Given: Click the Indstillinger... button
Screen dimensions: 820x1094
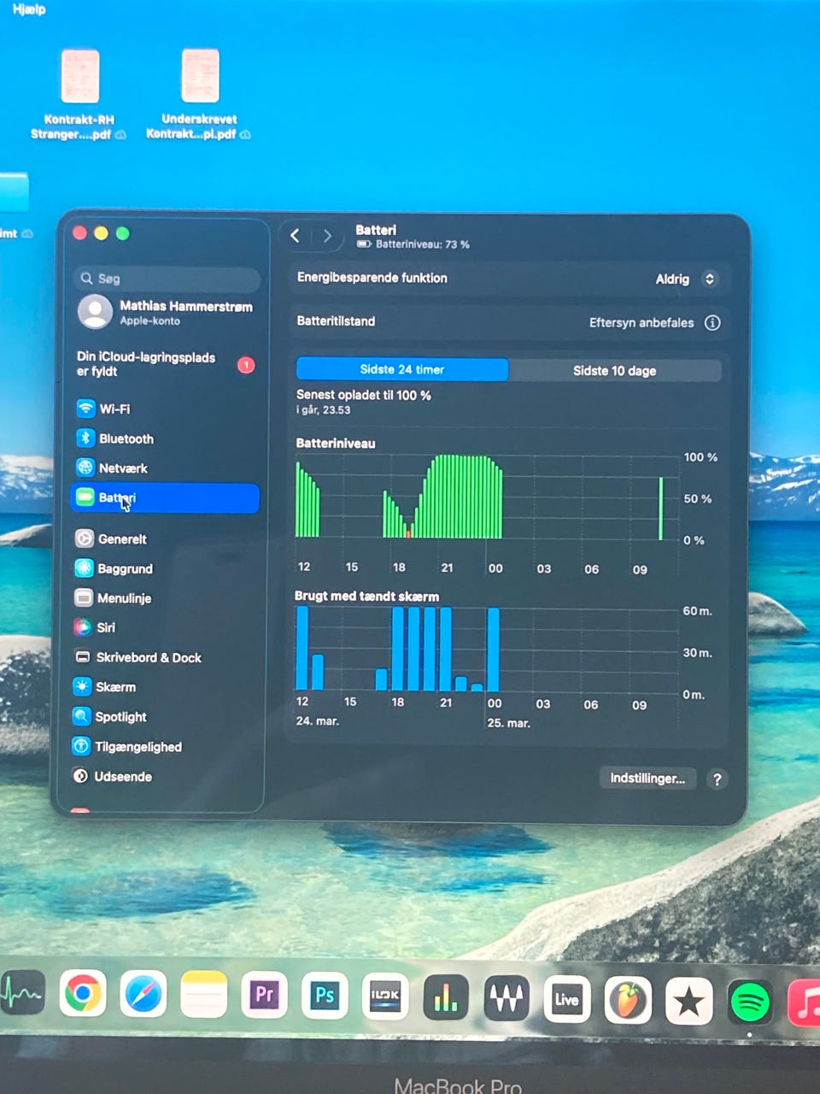Looking at the screenshot, I should click(x=647, y=778).
